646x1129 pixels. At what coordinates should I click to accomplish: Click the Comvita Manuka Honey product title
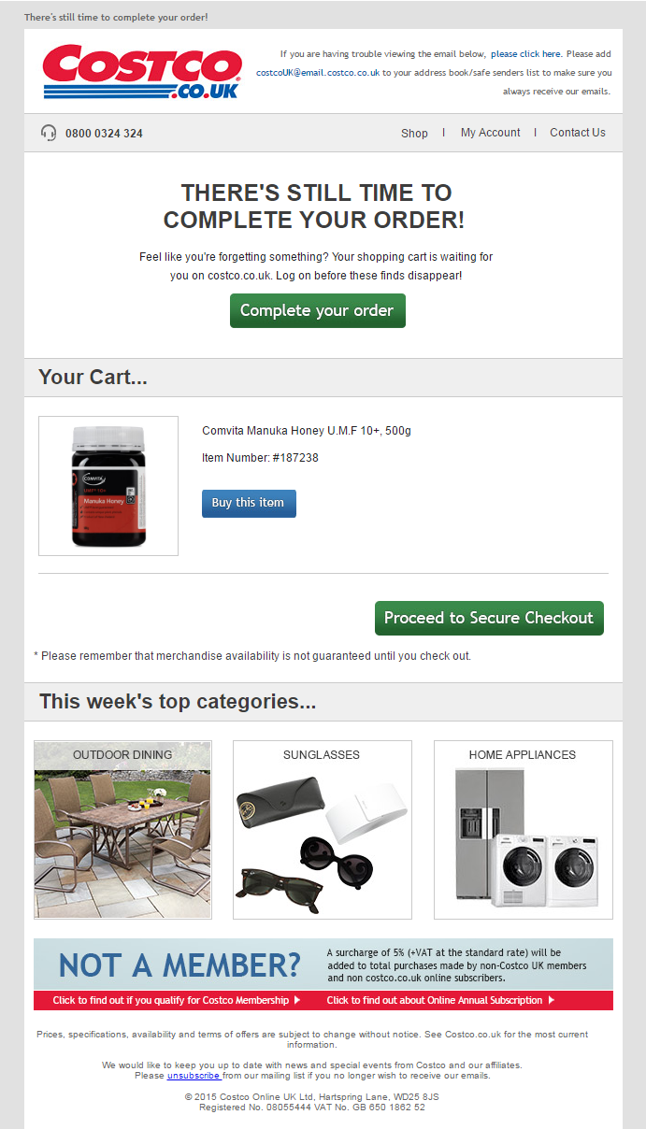pos(307,431)
